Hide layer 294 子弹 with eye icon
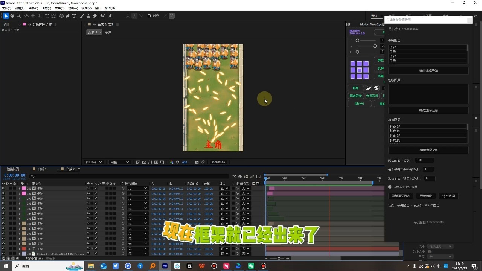Image resolution: width=482 pixels, height=271 pixels. pos(3,213)
